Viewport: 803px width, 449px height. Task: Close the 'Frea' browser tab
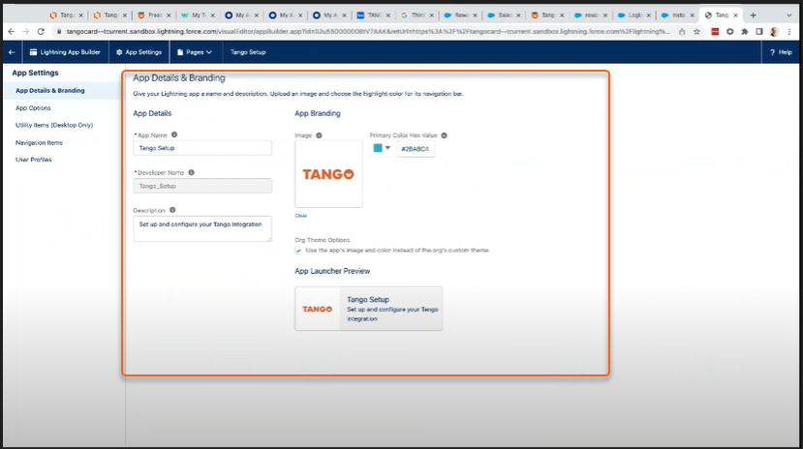click(x=169, y=15)
